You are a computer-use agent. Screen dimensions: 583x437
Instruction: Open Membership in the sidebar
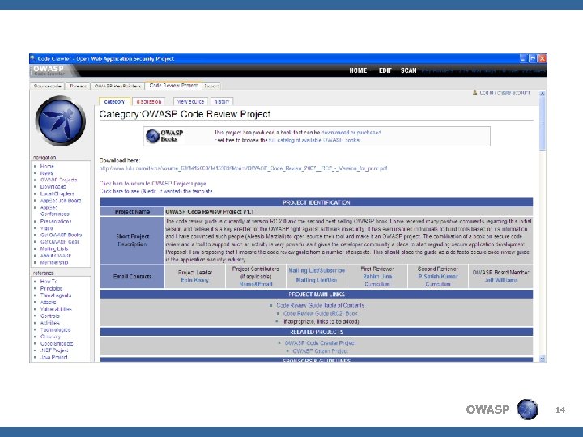[54, 263]
